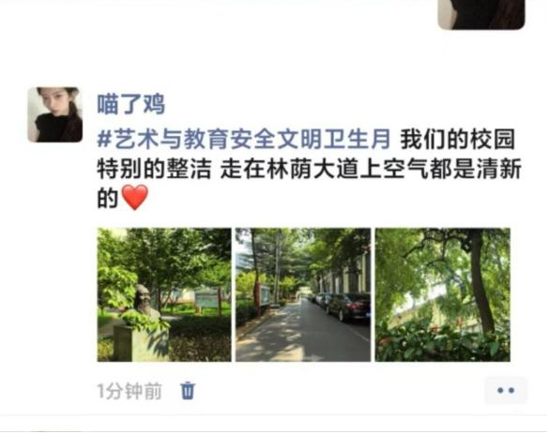Open 喵了鸡's profile picture beside the post
Screen dimensions: 548x434
click(55, 114)
